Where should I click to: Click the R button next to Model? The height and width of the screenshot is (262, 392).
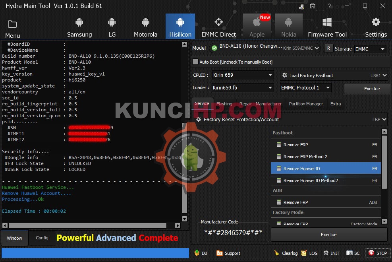coord(328,49)
